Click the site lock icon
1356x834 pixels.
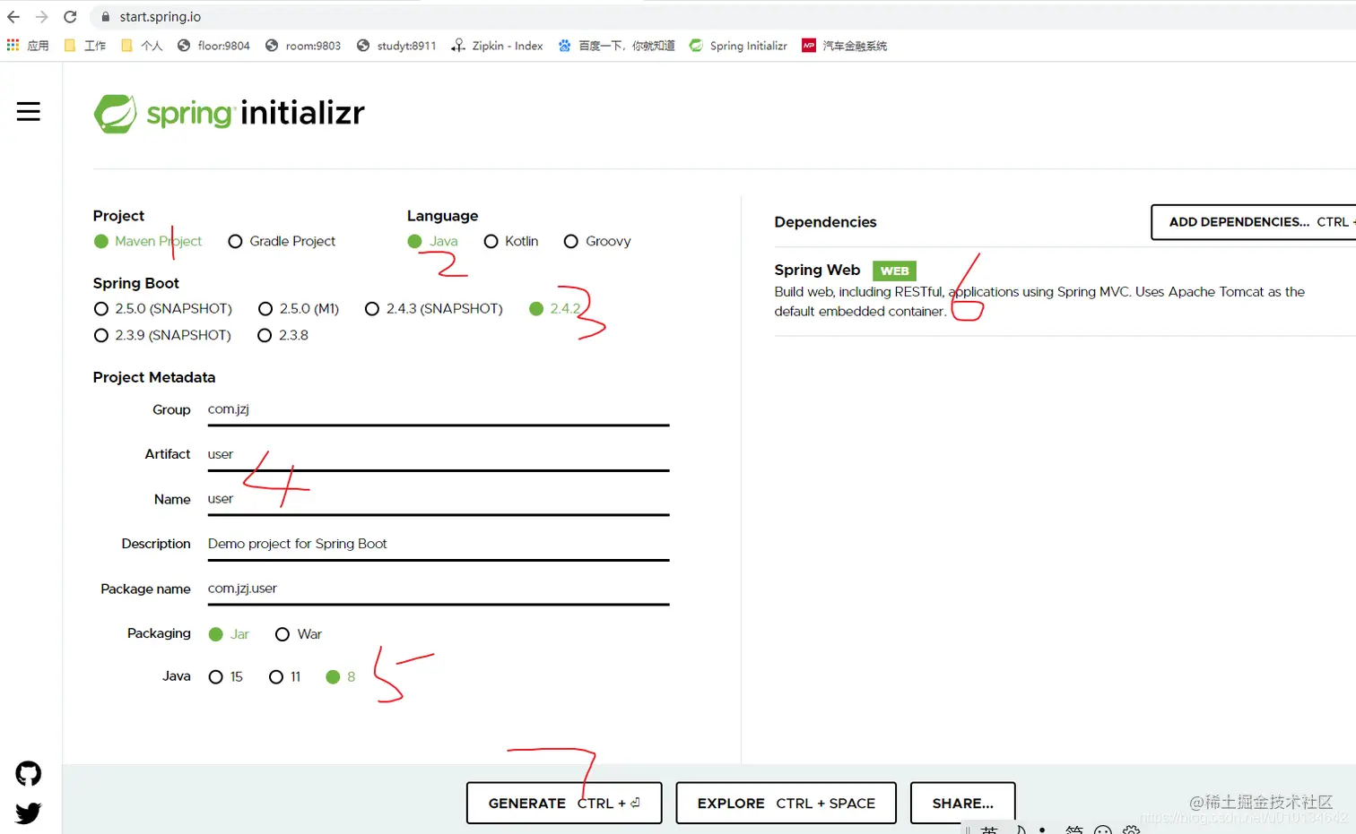(106, 17)
